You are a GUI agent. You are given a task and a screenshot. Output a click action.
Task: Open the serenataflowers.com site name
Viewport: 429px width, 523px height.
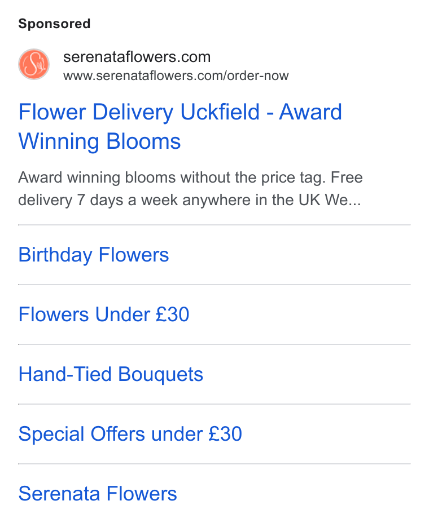click(x=137, y=57)
